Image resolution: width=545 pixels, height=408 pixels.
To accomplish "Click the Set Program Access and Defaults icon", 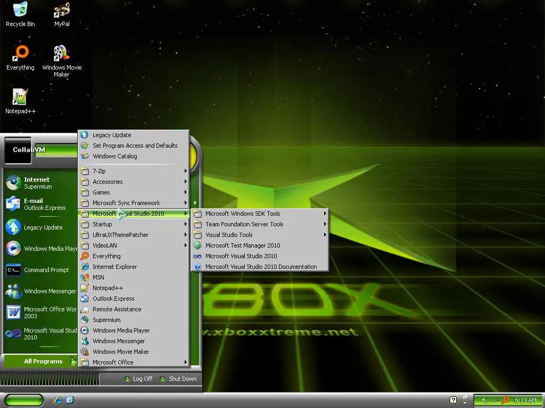I will [x=85, y=146].
